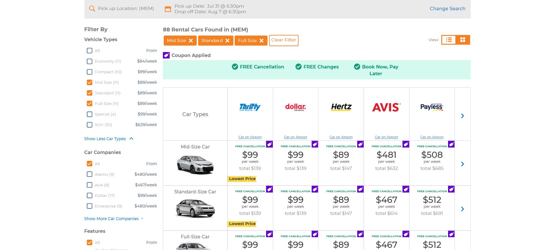
Task: Enable the Special vehicle type filter
Action: [x=90, y=114]
